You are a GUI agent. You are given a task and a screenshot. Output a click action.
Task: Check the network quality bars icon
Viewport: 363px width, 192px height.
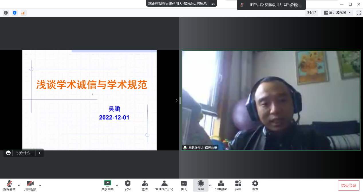23,13
